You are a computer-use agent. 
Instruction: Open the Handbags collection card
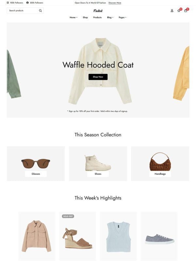pyautogui.click(x=160, y=164)
